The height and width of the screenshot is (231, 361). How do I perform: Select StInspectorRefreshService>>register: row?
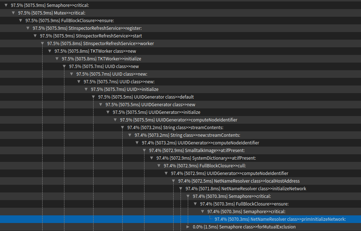tap(180, 28)
